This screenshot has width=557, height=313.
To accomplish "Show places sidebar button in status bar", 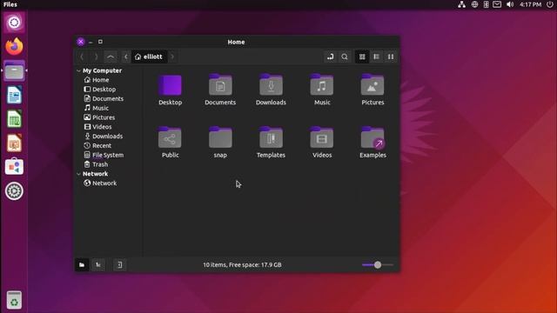I will pos(82,264).
